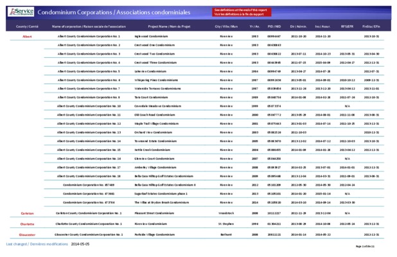Select the 'FinSta / EFin' column header
The width and height of the screenshot is (397, 257).
[371, 26]
